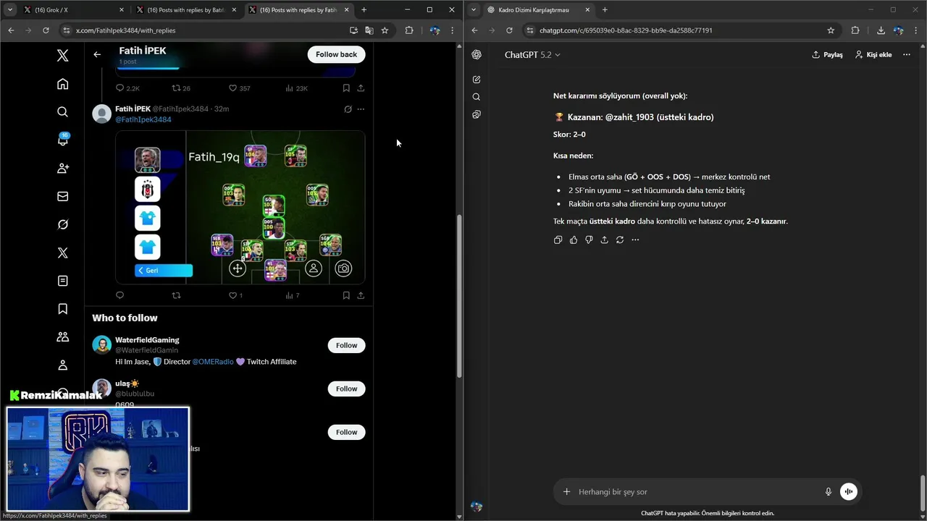The image size is (927, 521).
Task: Search chats in the ChatGPT sidebar
Action: click(x=477, y=97)
